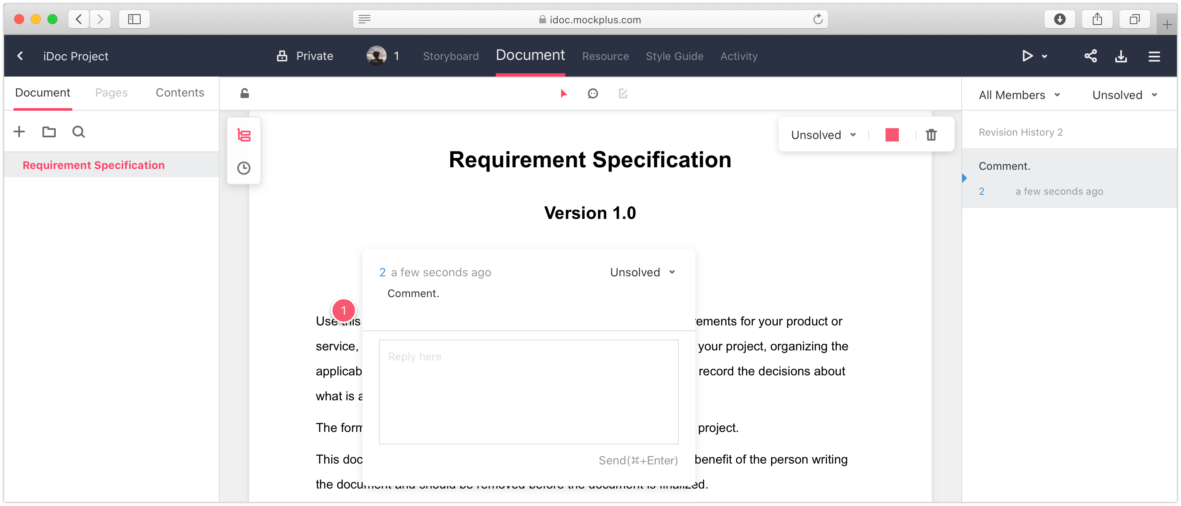This screenshot has width=1181, height=506.
Task: Click the red comment pin 1
Action: pos(343,310)
